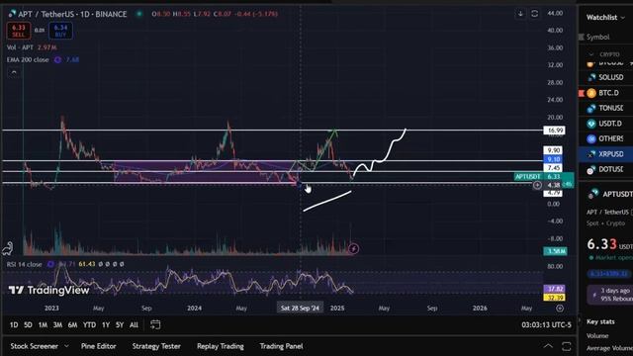This screenshot has width=633, height=356.
Task: Collapse the indicator legend chevron
Action: (x=14, y=72)
